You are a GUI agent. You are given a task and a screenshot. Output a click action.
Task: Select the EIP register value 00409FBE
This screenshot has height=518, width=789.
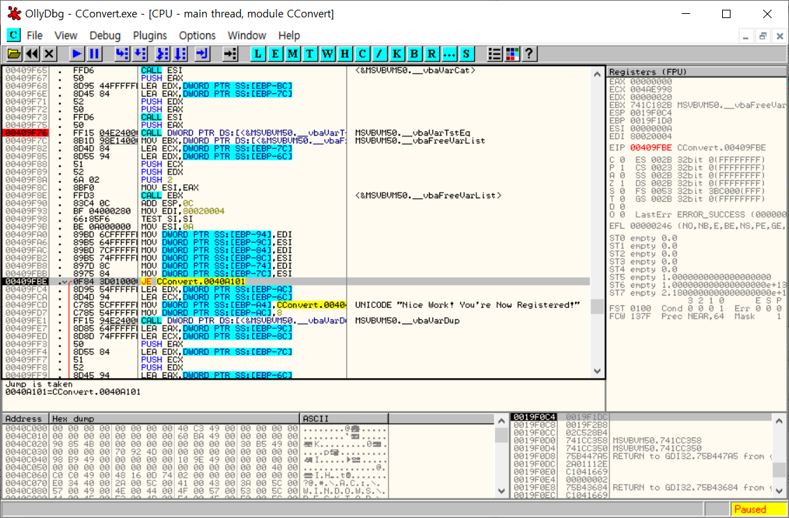click(x=650, y=147)
